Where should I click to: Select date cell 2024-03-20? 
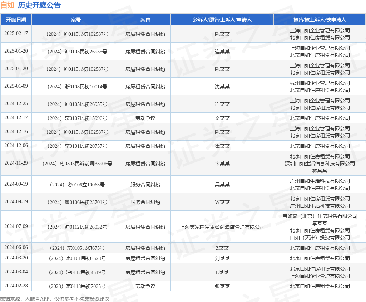[16, 258]
